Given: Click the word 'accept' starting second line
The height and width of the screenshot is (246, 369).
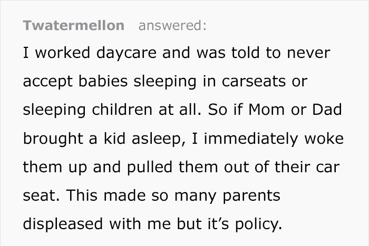Looking at the screenshot, I should tap(48, 82).
